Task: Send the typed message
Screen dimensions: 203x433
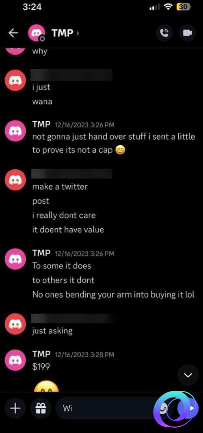Action: [x=192, y=408]
